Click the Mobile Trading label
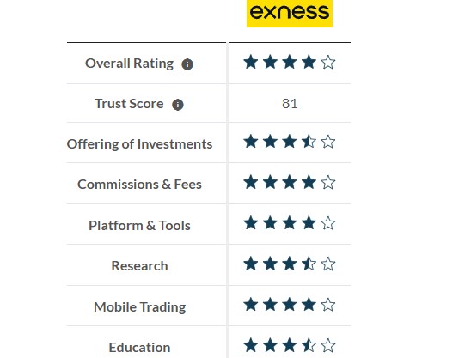This screenshot has width=471, height=358. (x=140, y=307)
